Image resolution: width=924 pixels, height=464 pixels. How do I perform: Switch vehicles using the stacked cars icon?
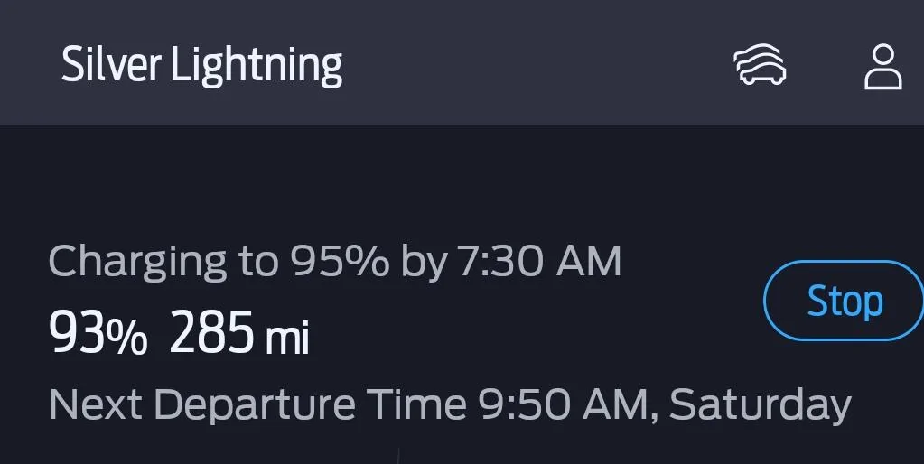click(x=760, y=64)
